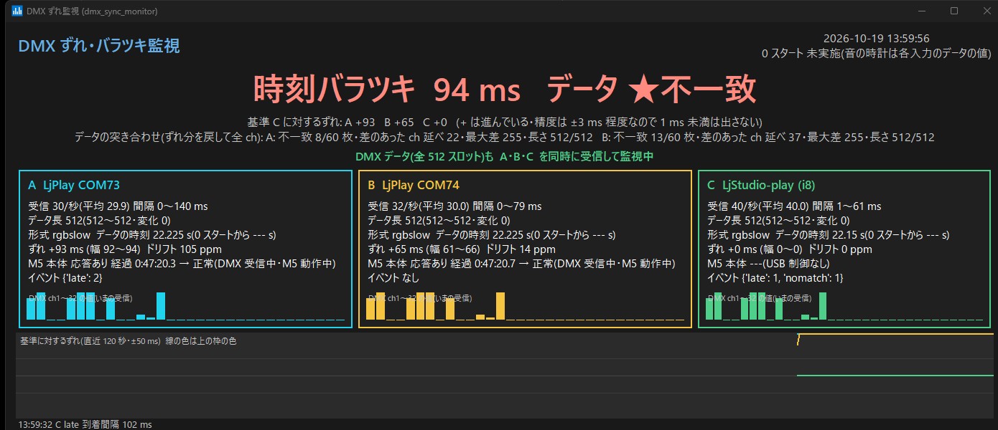Click 'M5 本体 ---(USB 制御なし)' in panel C
Image resolution: width=998 pixels, height=430 pixels.
[x=768, y=264]
